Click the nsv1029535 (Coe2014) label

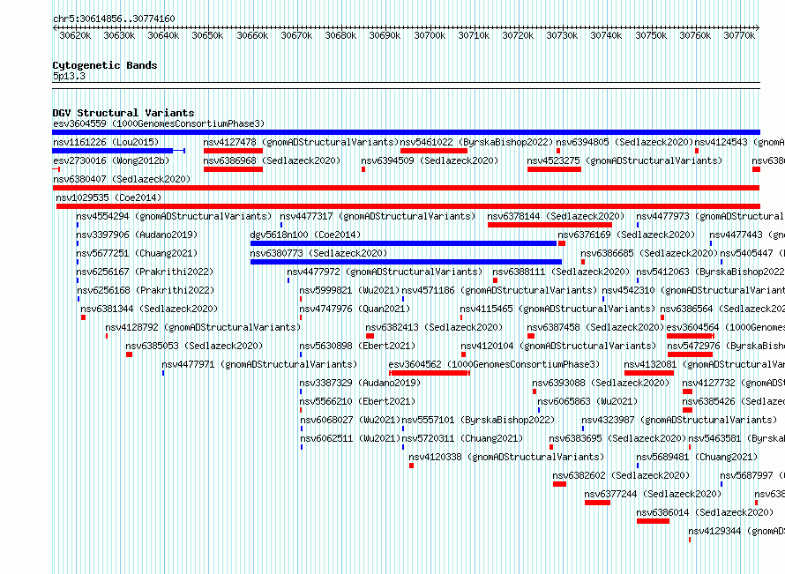(108, 198)
